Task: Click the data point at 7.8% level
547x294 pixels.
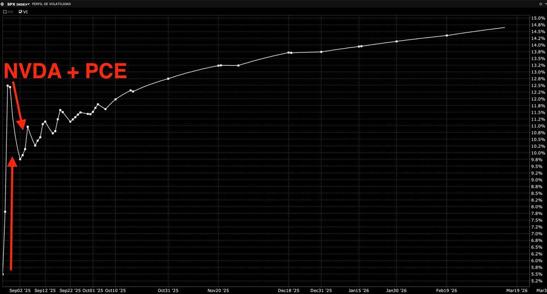Action: [x=5, y=212]
